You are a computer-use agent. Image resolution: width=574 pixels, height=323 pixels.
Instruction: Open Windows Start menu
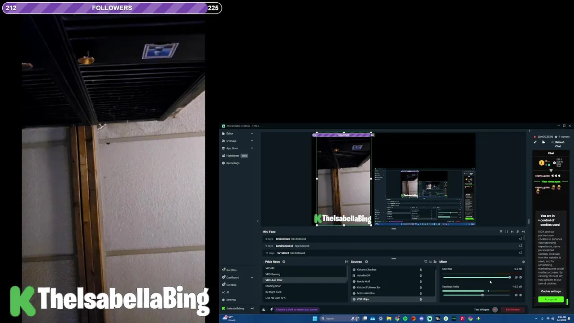[315, 319]
